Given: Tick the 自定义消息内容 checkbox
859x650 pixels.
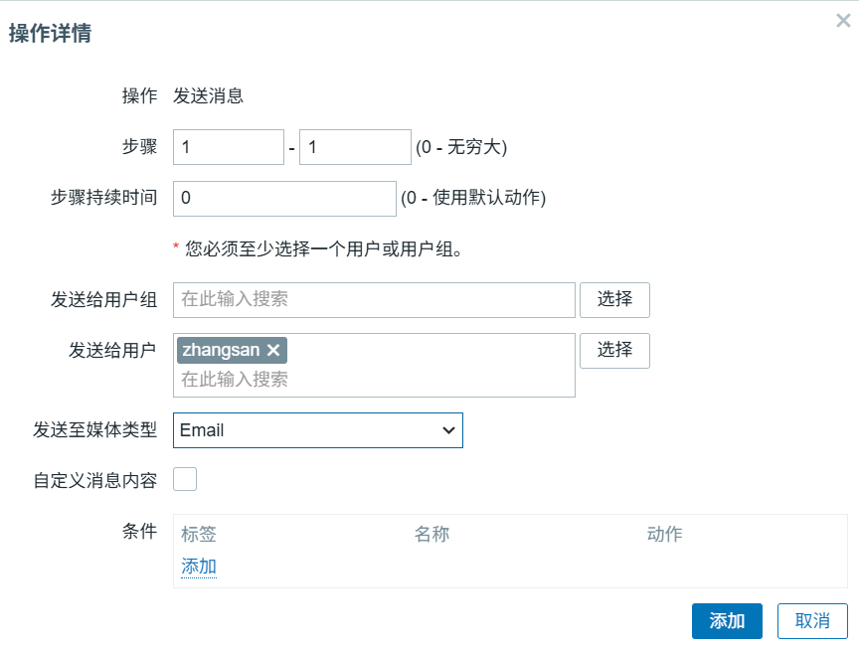Looking at the screenshot, I should click(x=185, y=479).
